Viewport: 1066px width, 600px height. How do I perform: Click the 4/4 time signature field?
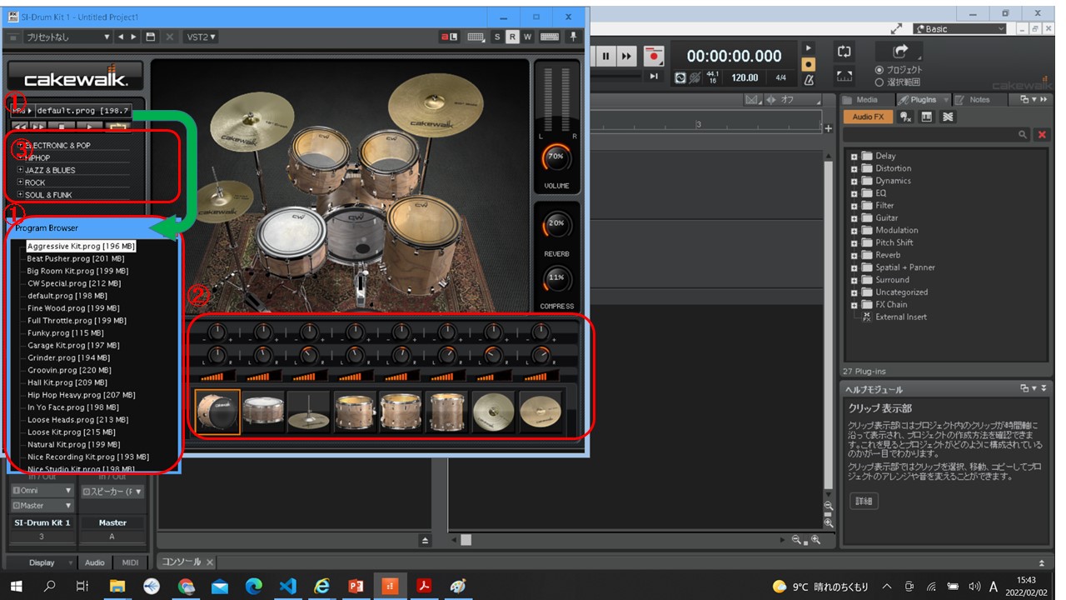[x=780, y=77]
